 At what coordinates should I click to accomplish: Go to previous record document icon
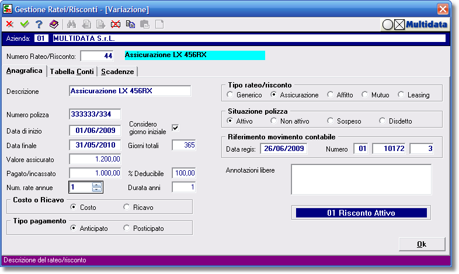[86, 24]
